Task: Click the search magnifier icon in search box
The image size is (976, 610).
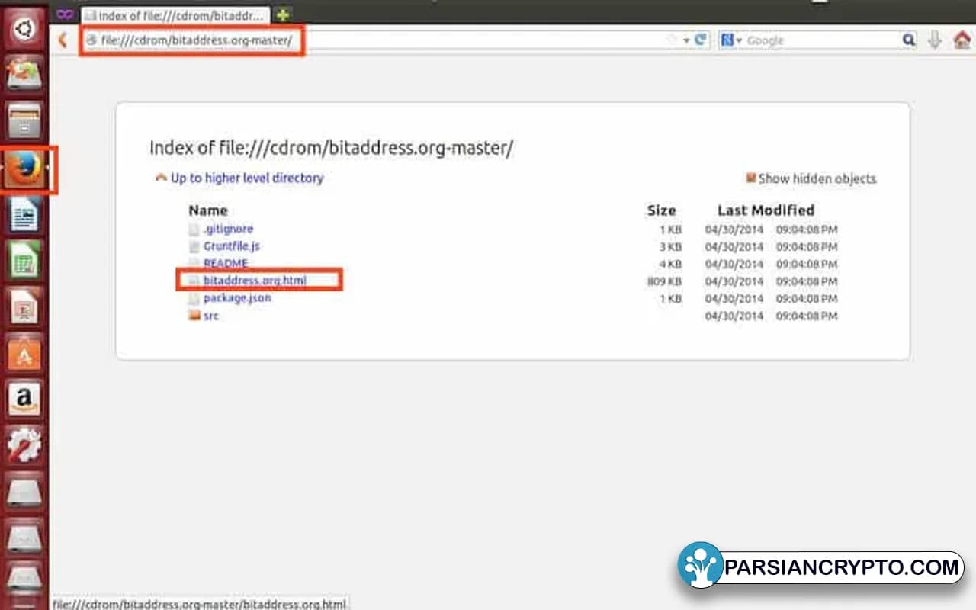Action: coord(909,40)
